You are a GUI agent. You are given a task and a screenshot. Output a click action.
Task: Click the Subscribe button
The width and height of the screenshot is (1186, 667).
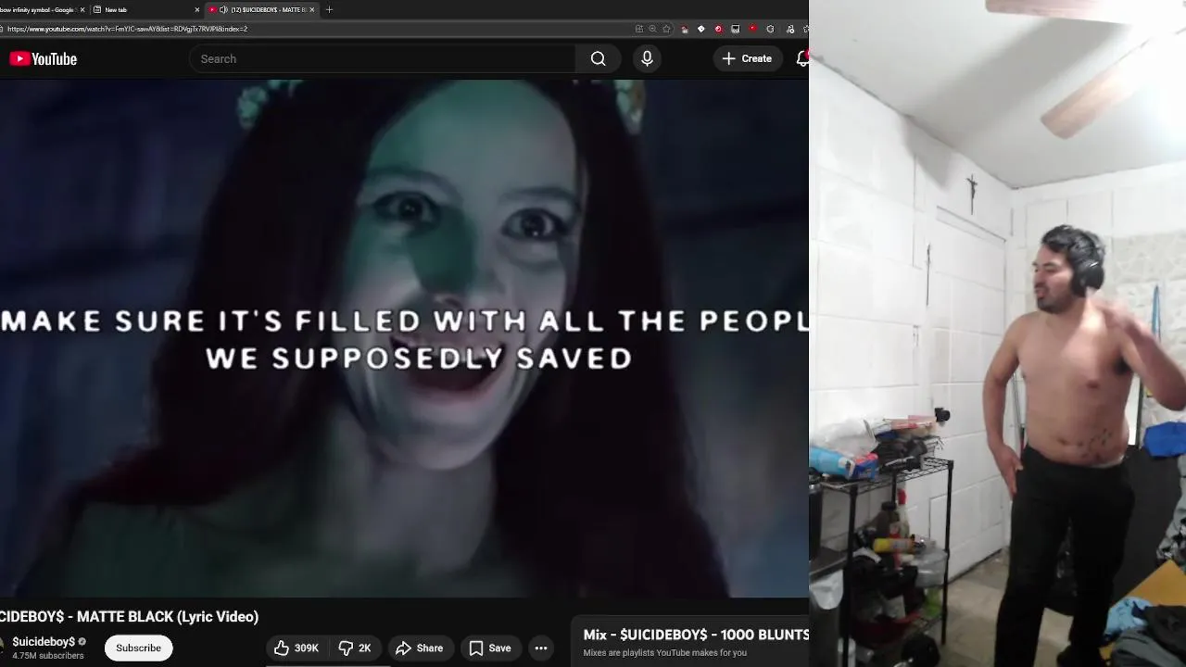click(x=138, y=648)
